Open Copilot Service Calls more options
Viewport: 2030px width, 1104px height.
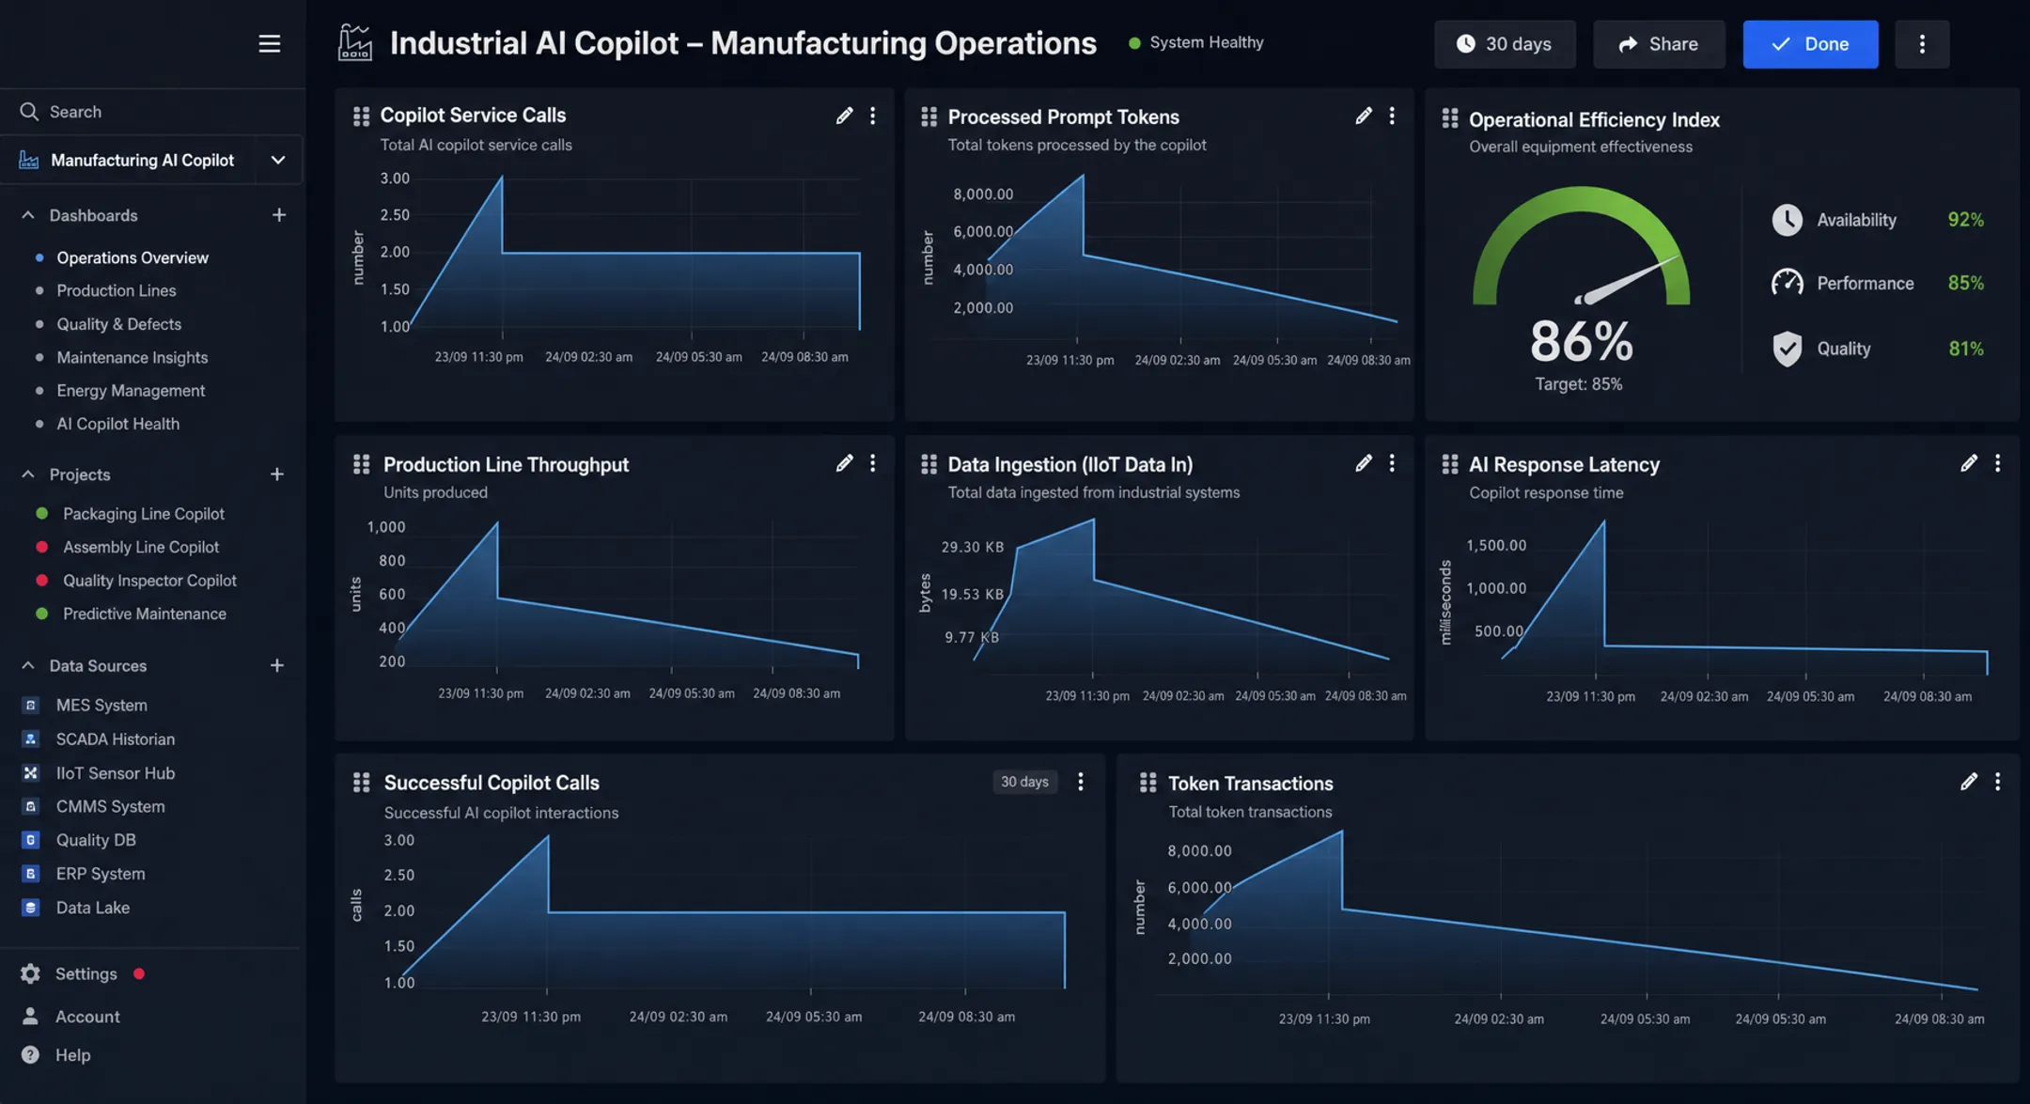point(873,116)
